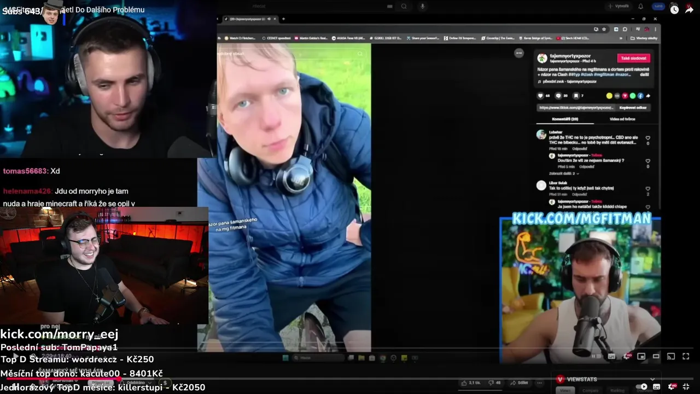Enter fullscreen in inner streamed YouTube player
This screenshot has width=700, height=394.
pyautogui.click(x=686, y=356)
